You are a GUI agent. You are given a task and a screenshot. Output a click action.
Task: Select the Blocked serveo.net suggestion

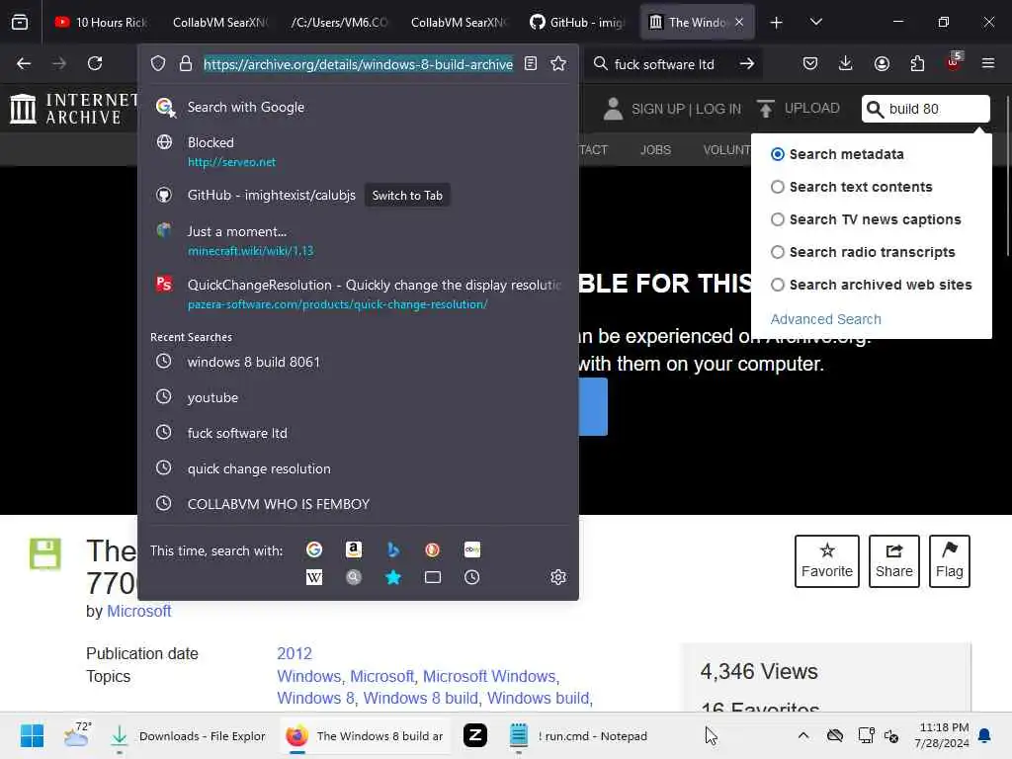[358, 151]
